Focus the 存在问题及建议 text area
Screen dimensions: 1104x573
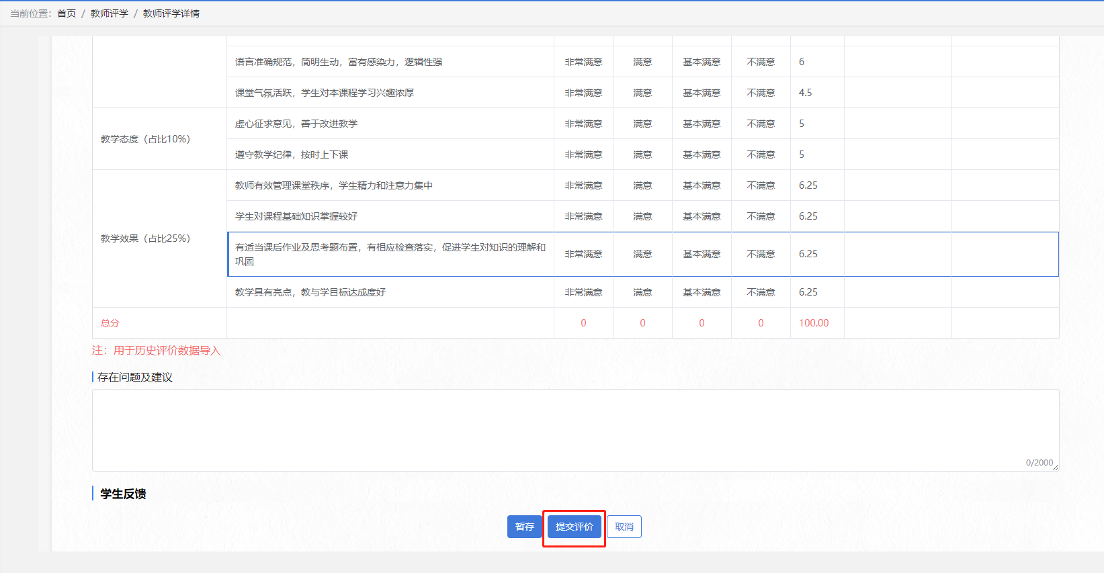click(575, 430)
